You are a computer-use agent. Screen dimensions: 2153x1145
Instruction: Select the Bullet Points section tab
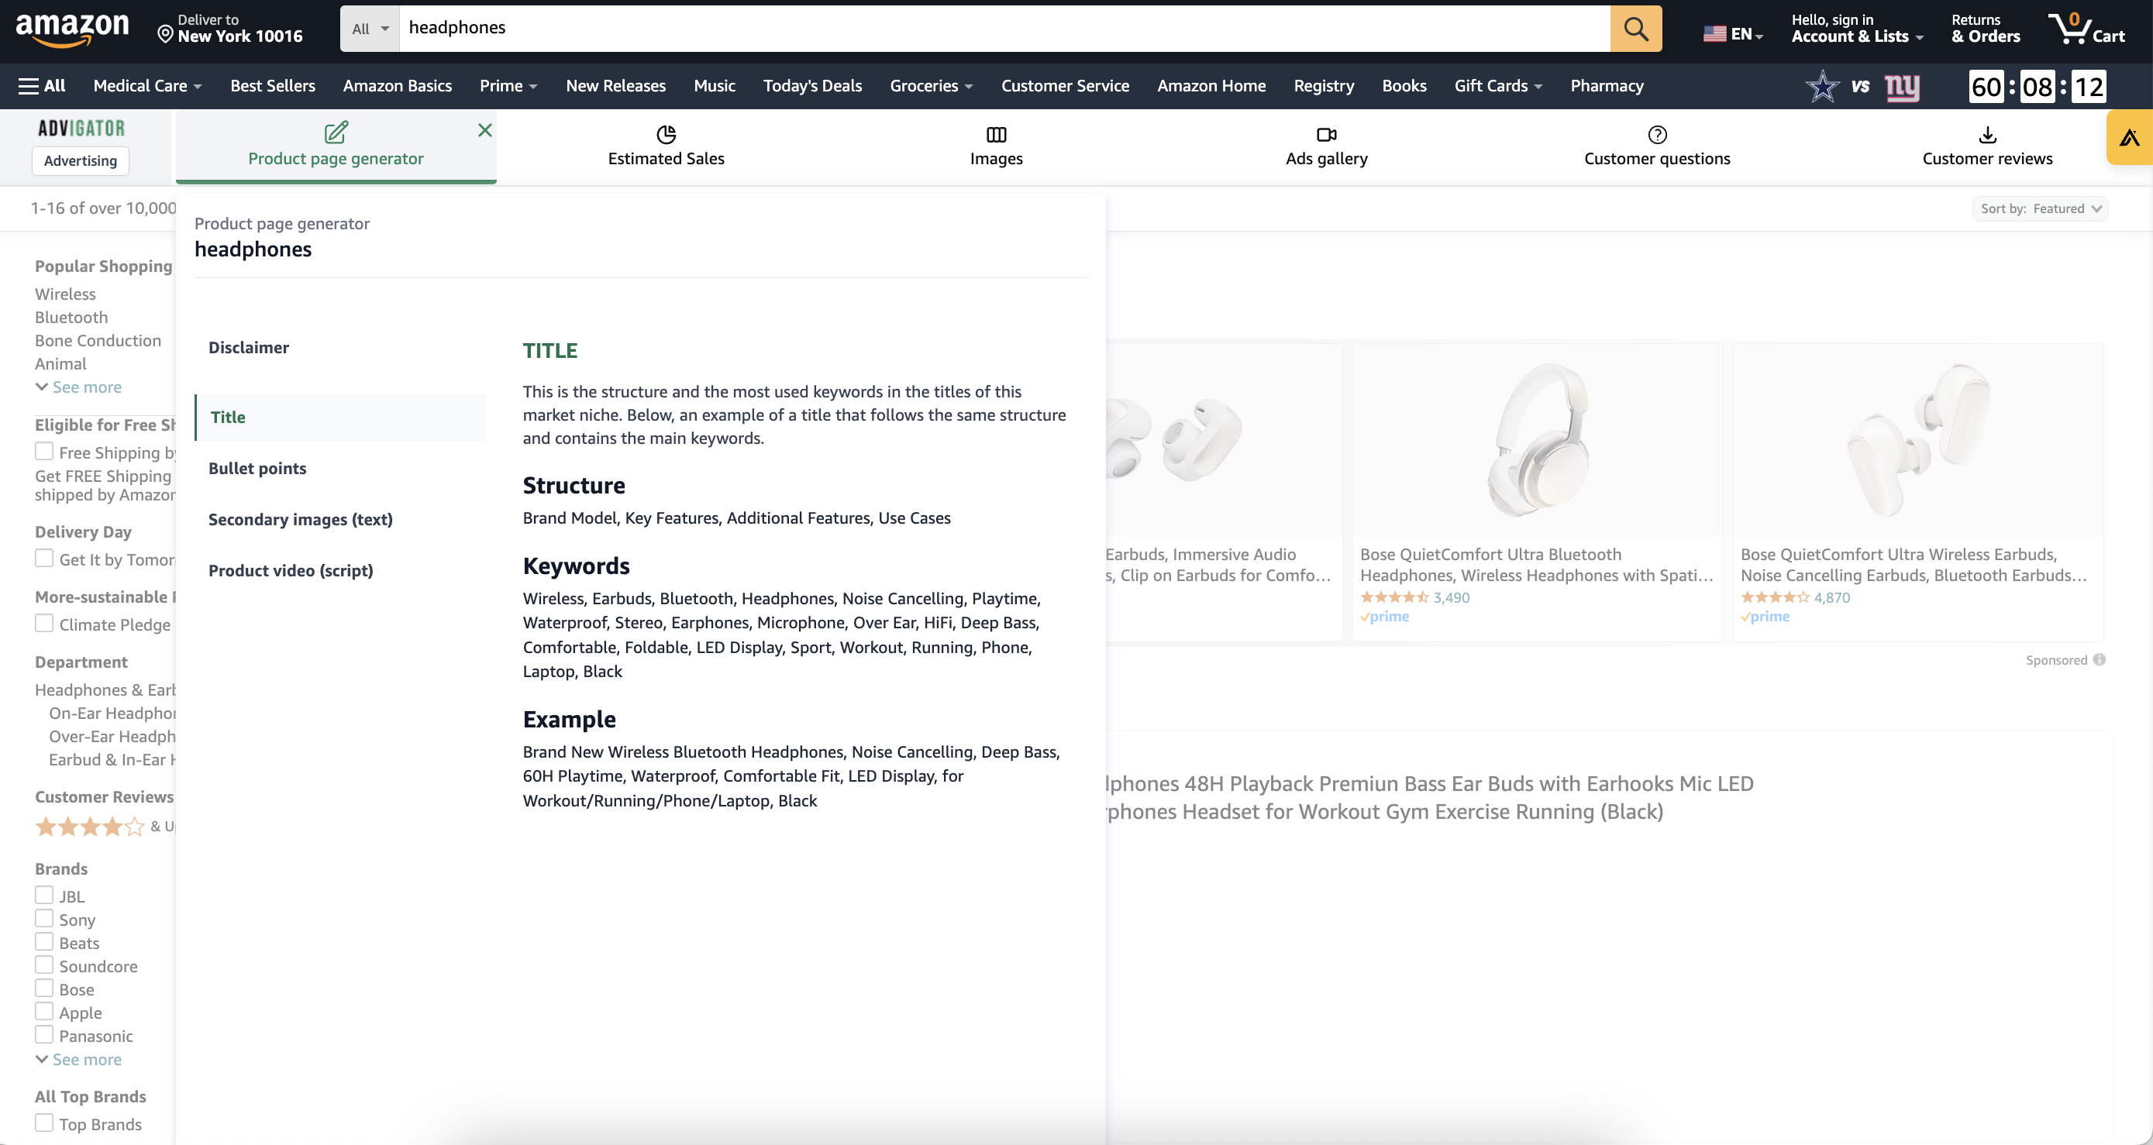(x=258, y=467)
